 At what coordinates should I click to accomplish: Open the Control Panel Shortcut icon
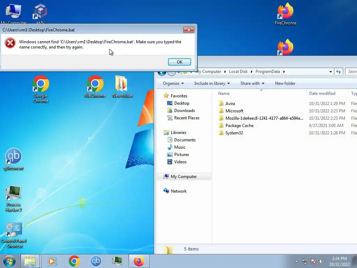(14, 236)
